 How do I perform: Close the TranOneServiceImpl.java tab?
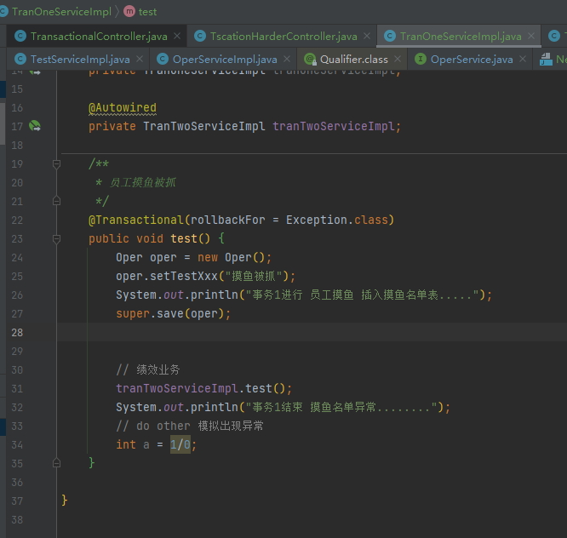(x=531, y=36)
